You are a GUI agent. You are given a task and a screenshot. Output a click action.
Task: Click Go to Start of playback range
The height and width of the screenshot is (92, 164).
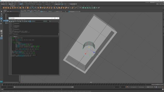click(152, 85)
